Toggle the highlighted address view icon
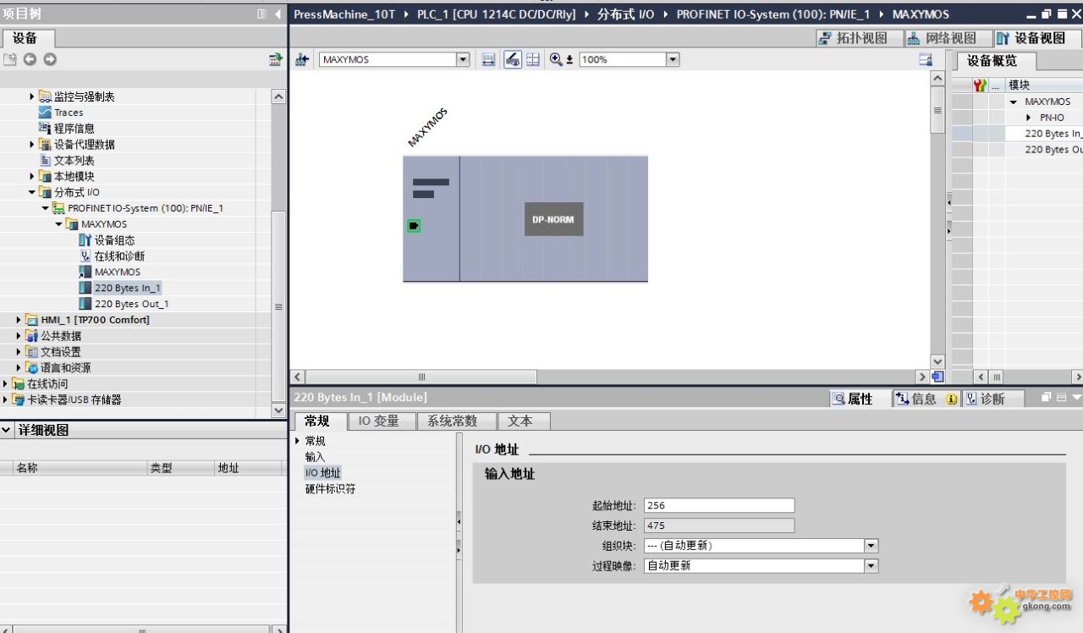1083x633 pixels. 513,59
